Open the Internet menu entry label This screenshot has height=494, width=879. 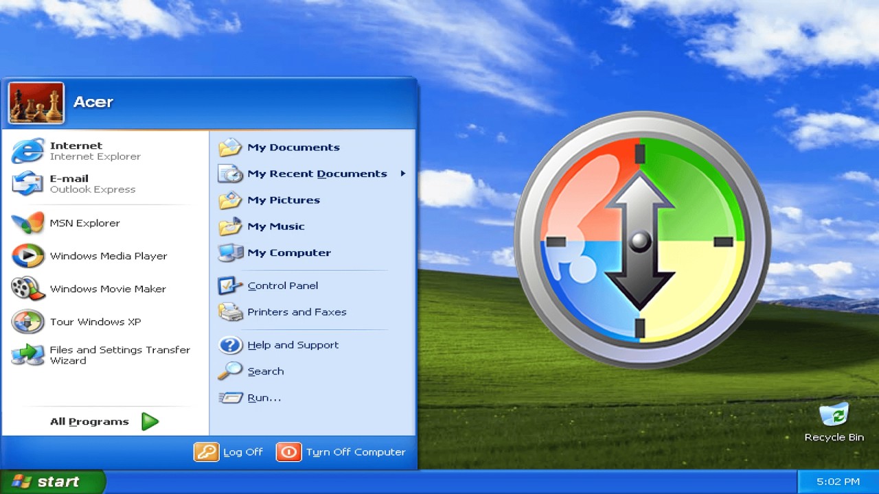click(76, 145)
